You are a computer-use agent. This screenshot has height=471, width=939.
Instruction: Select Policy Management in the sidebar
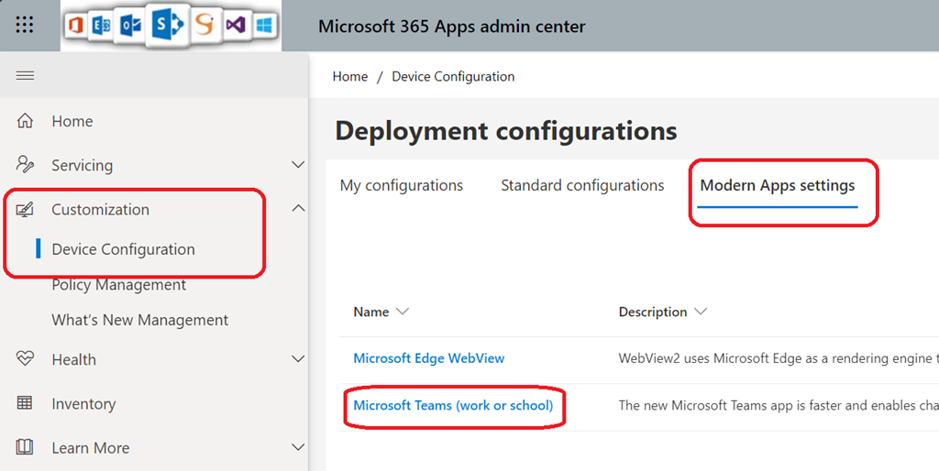(118, 285)
